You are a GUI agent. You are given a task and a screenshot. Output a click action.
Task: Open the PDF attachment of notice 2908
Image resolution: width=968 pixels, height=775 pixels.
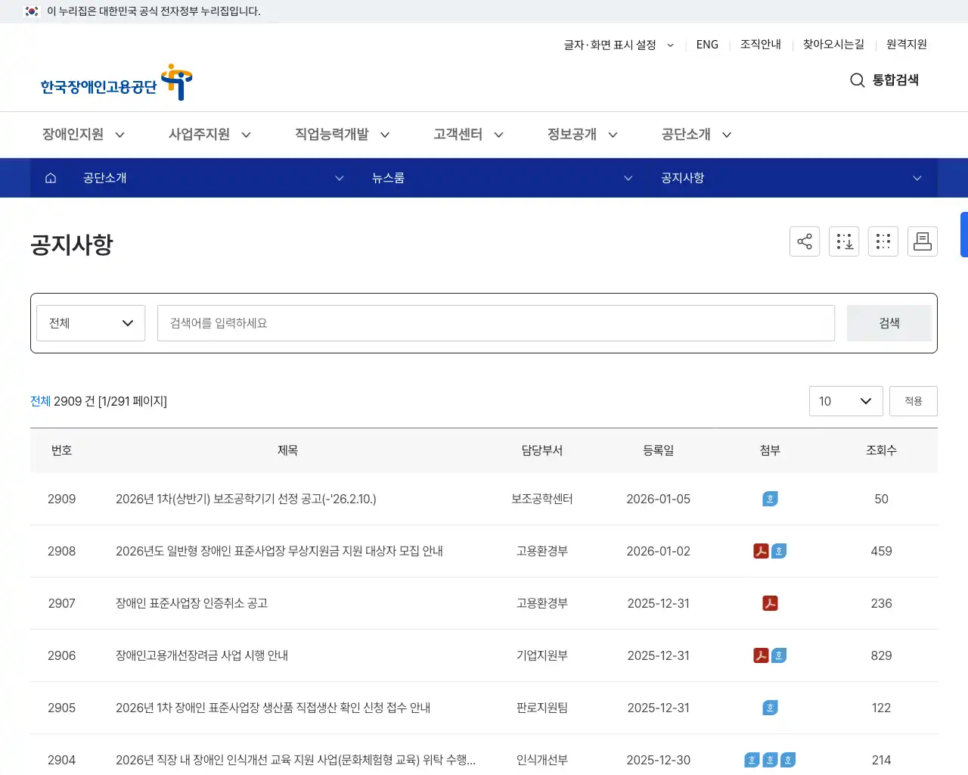click(759, 551)
